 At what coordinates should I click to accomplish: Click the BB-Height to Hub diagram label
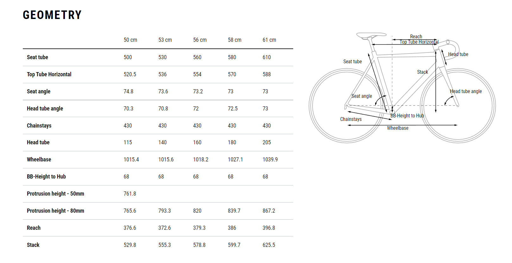click(407, 116)
